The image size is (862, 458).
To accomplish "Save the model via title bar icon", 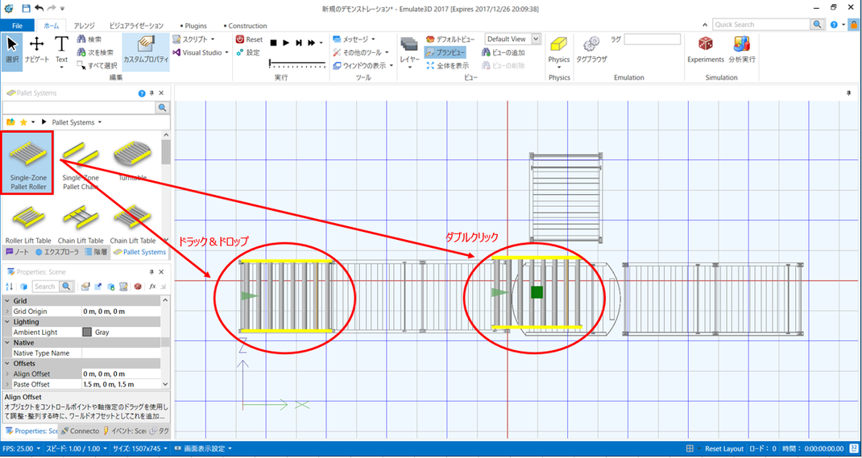I will (27, 8).
